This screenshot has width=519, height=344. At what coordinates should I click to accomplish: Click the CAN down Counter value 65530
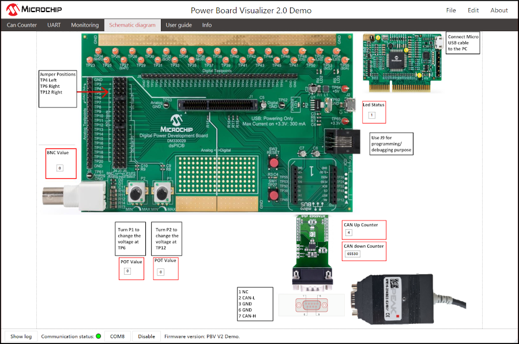[352, 254]
